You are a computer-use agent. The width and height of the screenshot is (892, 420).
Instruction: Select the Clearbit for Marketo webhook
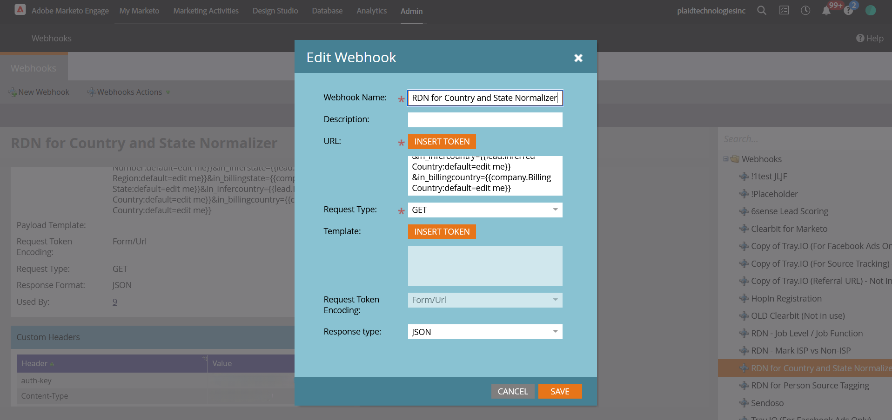tap(789, 229)
